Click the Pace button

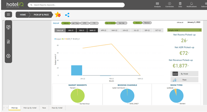point(184,80)
